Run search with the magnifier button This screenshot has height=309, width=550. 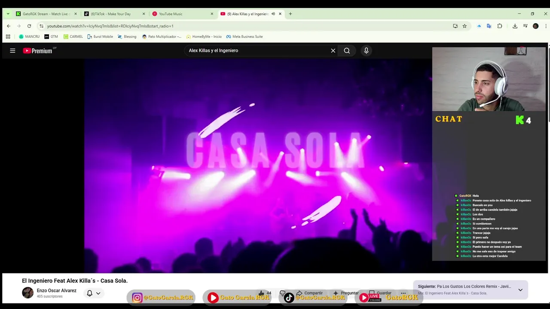pos(347,51)
